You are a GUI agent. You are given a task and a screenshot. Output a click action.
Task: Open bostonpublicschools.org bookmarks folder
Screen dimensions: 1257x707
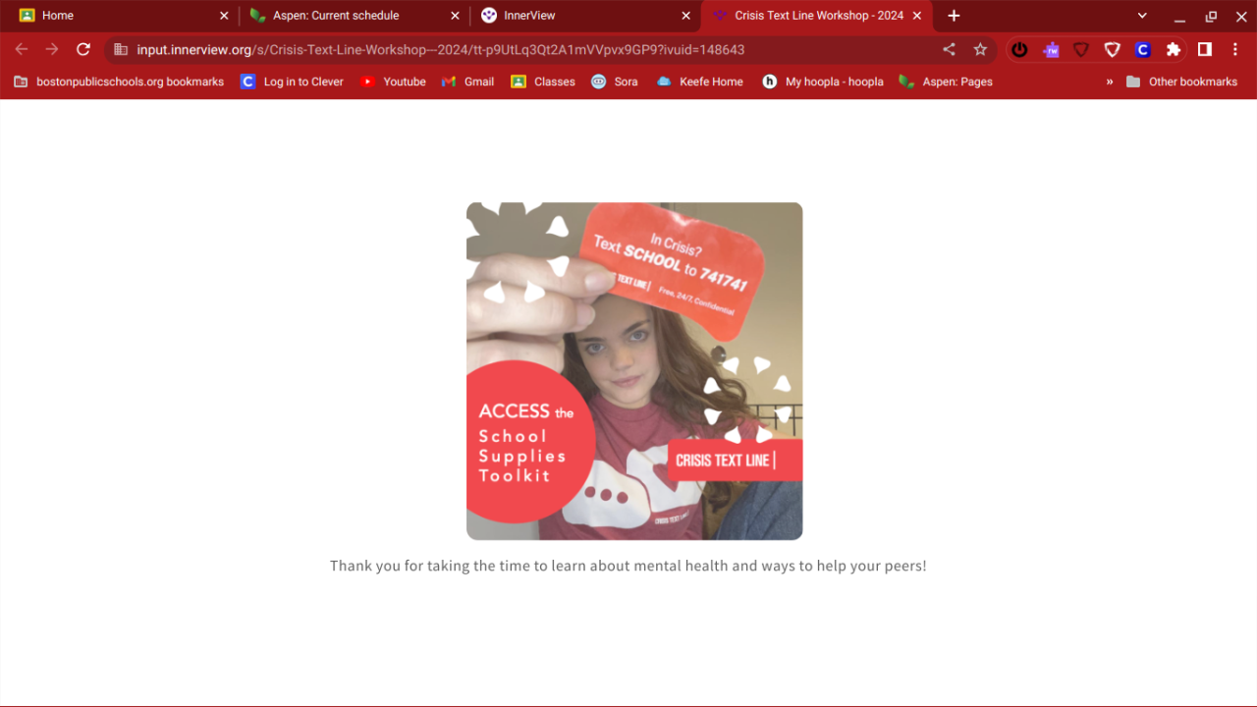(119, 82)
